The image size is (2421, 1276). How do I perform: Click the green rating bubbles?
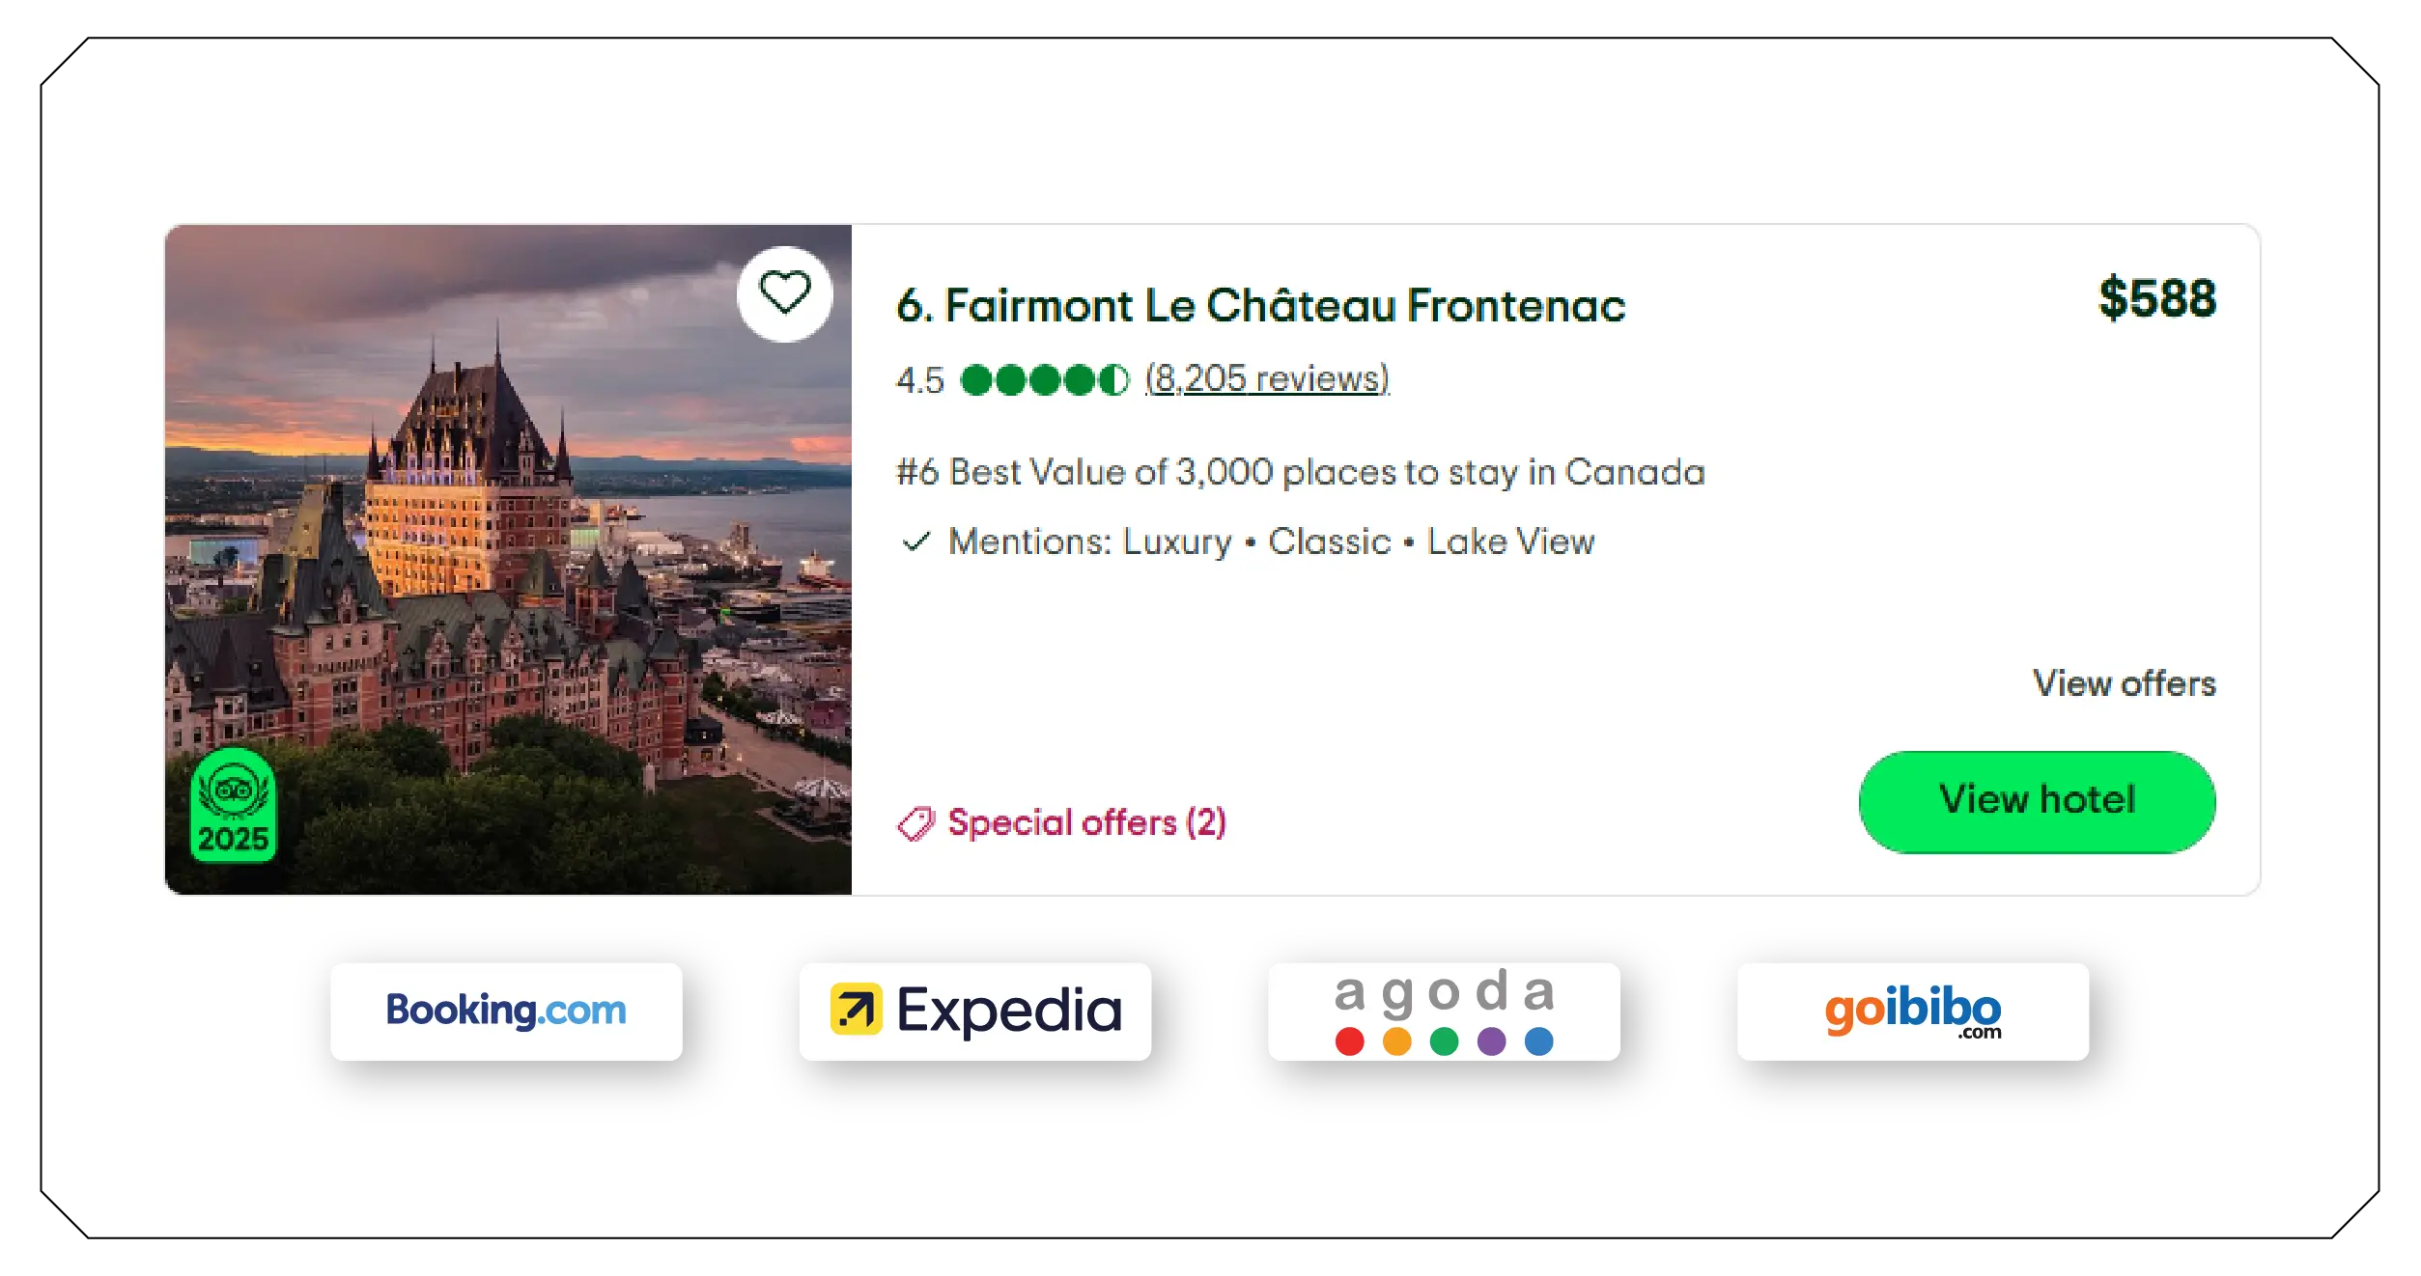1044,380
